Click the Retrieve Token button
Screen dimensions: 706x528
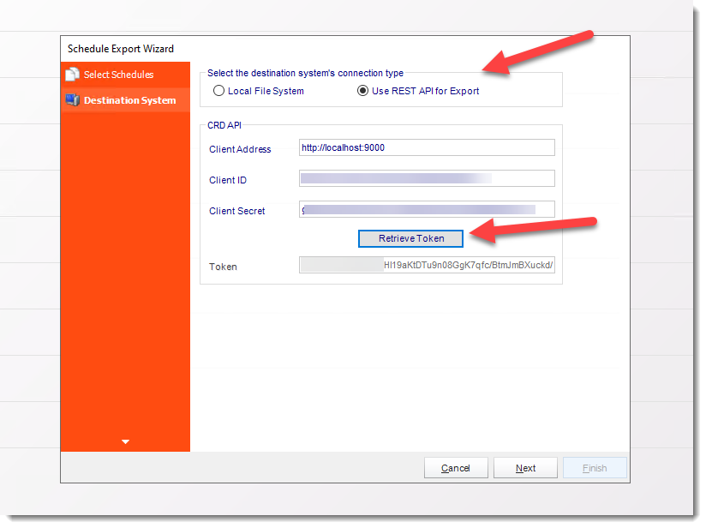point(410,238)
